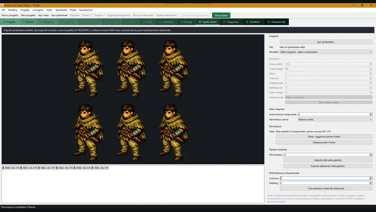Click Estrai / aggiorna preview frame
This screenshot has width=376, height=212.
(324, 137)
